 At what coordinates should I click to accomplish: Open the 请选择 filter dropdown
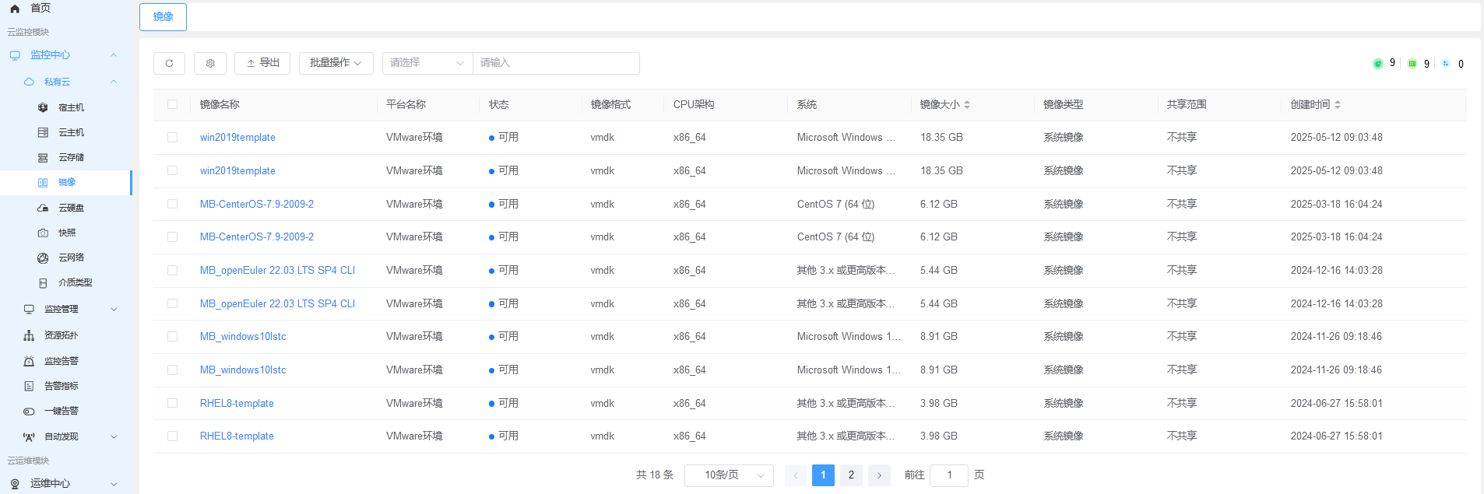427,63
